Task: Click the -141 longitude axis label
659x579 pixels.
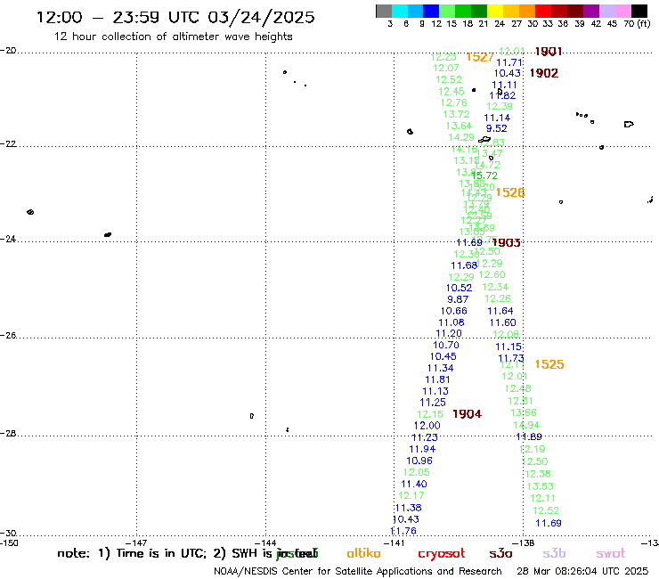Action: click(x=395, y=542)
